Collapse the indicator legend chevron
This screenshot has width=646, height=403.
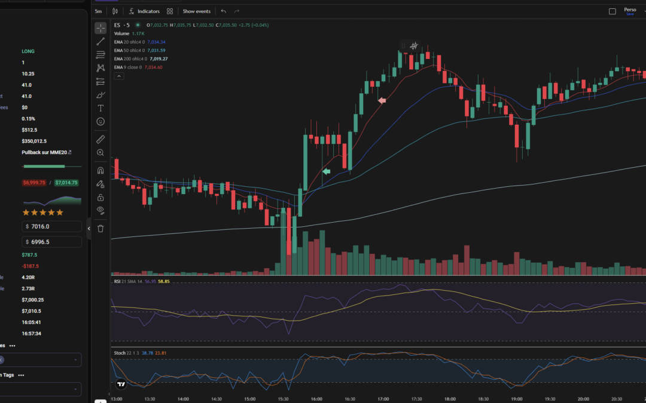pyautogui.click(x=118, y=76)
